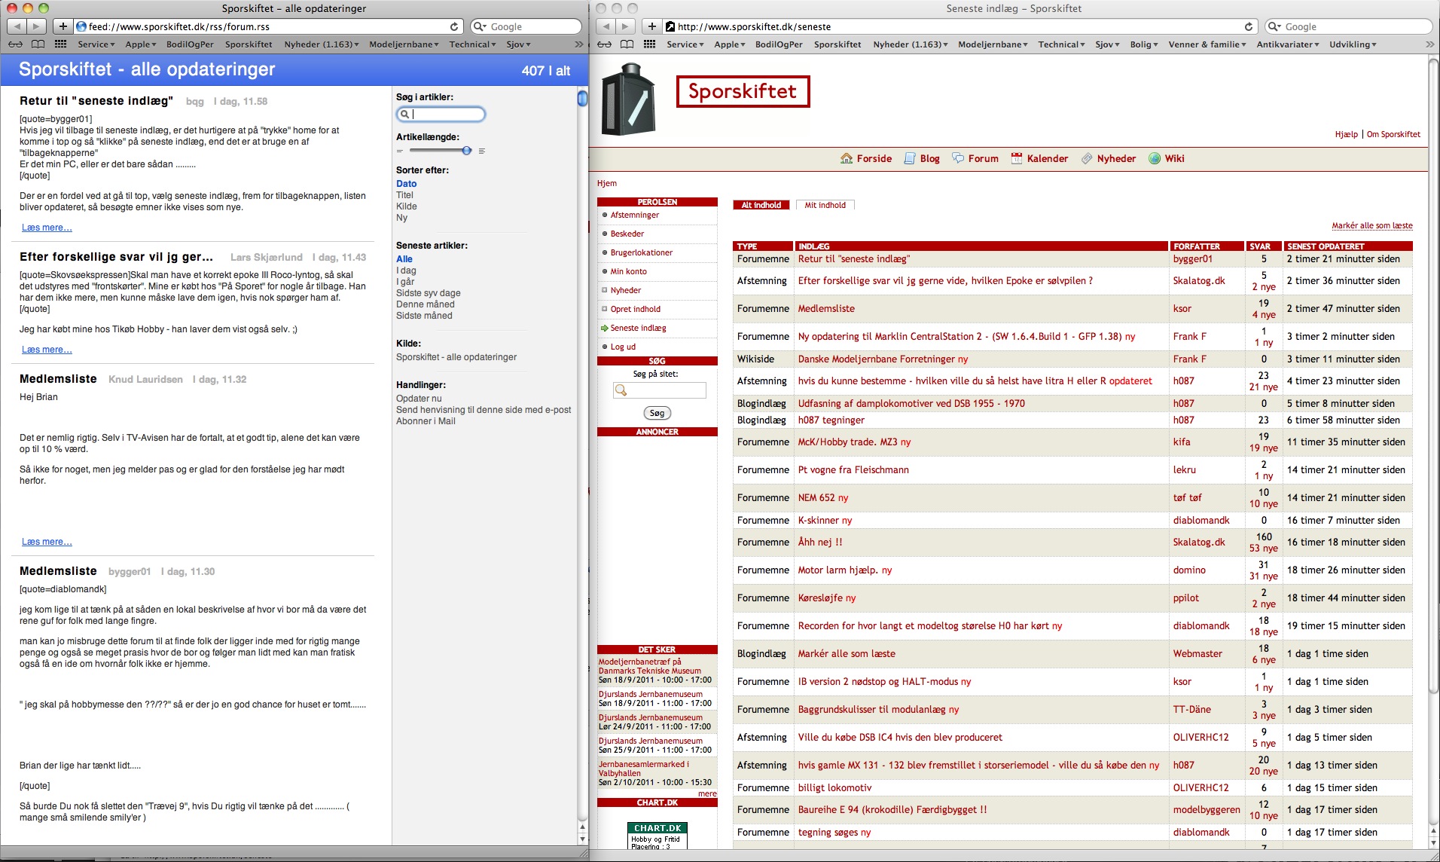
Task: Click the Wiki globe icon
Action: (x=1155, y=158)
